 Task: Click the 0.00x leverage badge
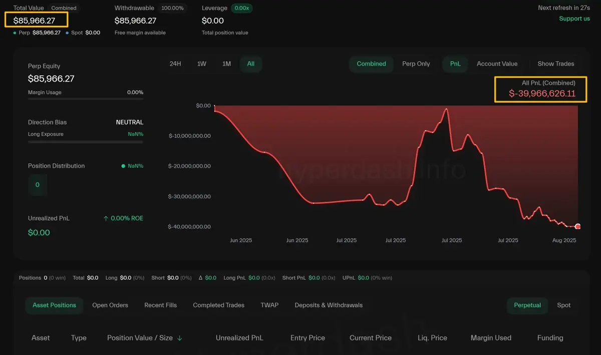click(x=241, y=8)
